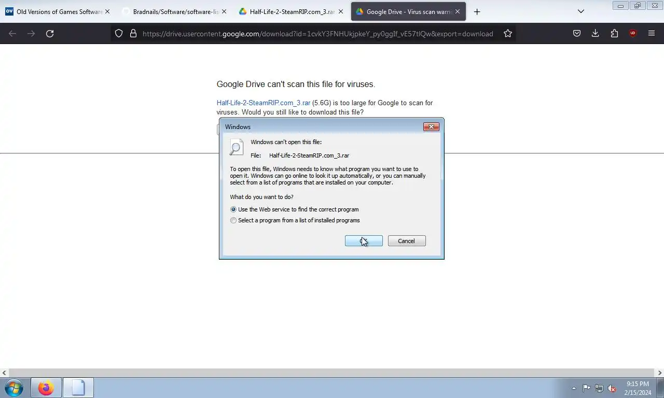Viewport: 664px width, 398px height.
Task: Open the Windows Start menu orb
Action: [14, 388]
